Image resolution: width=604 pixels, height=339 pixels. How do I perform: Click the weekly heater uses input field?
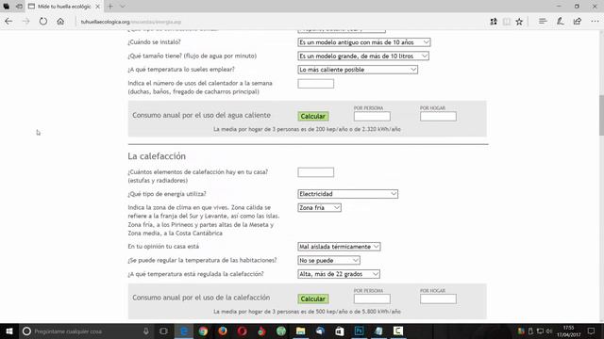[x=315, y=84]
